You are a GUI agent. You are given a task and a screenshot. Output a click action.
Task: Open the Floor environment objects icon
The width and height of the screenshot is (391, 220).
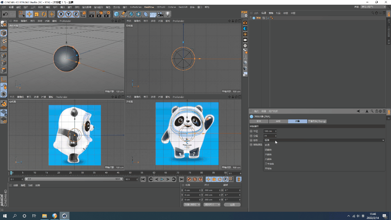[x=153, y=14]
